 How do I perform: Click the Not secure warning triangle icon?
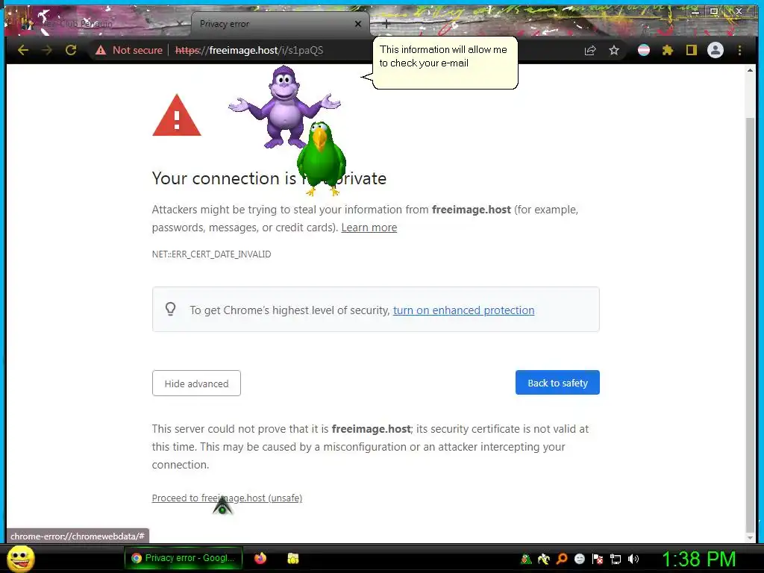pos(101,50)
